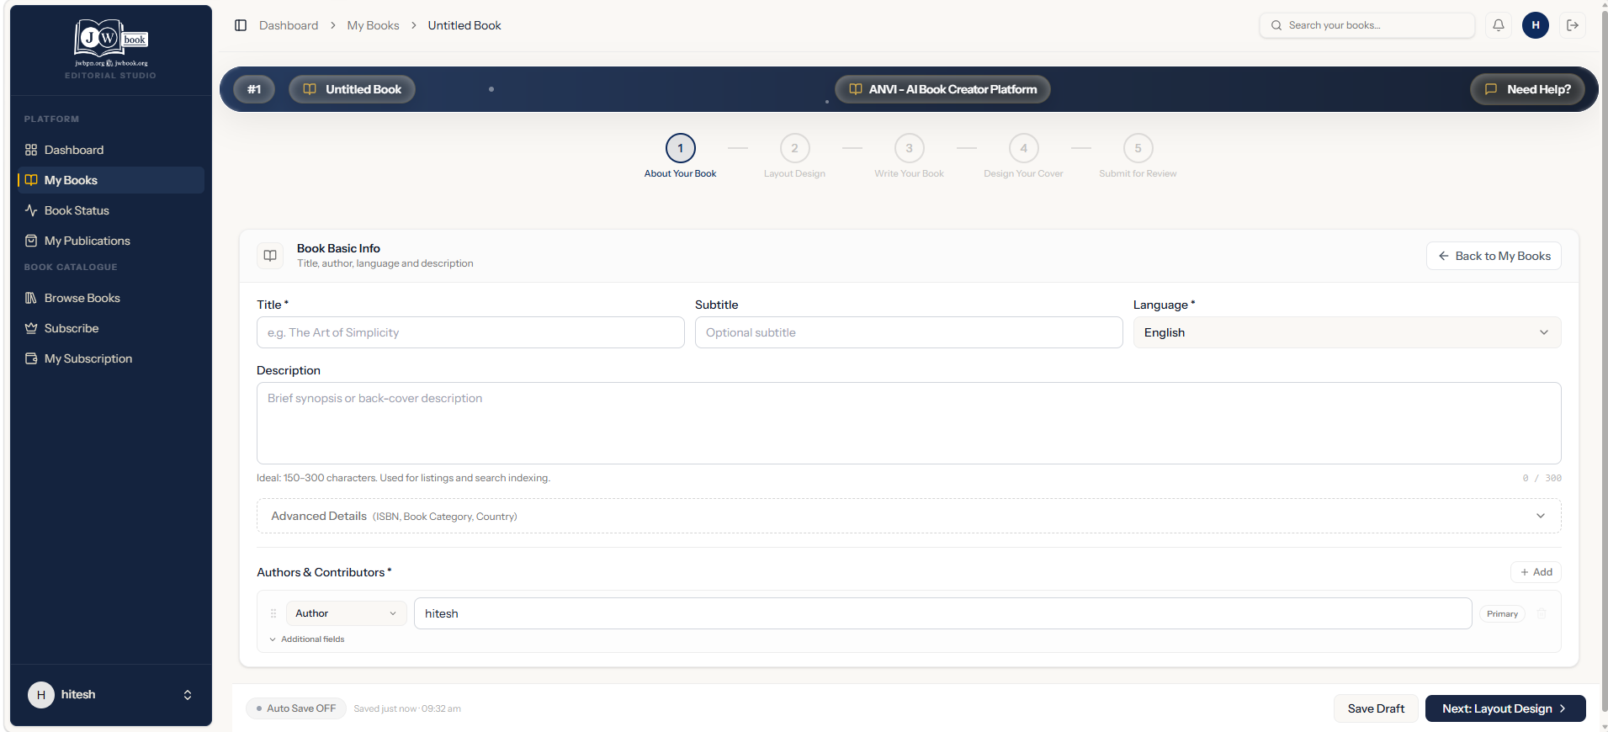Open the hitesh account switcher
The image size is (1608, 732).
(x=111, y=694)
